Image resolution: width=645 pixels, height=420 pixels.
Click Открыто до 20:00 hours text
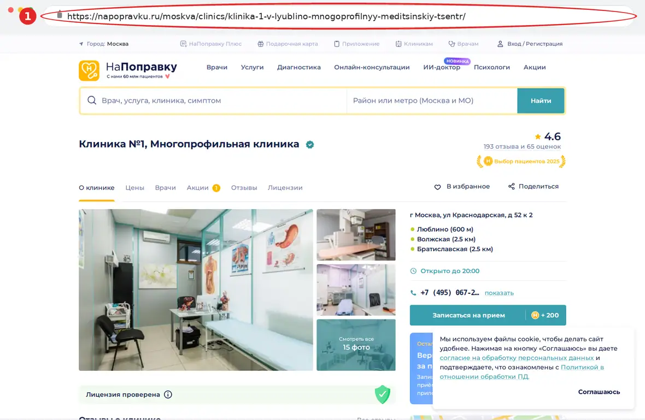[x=450, y=271]
